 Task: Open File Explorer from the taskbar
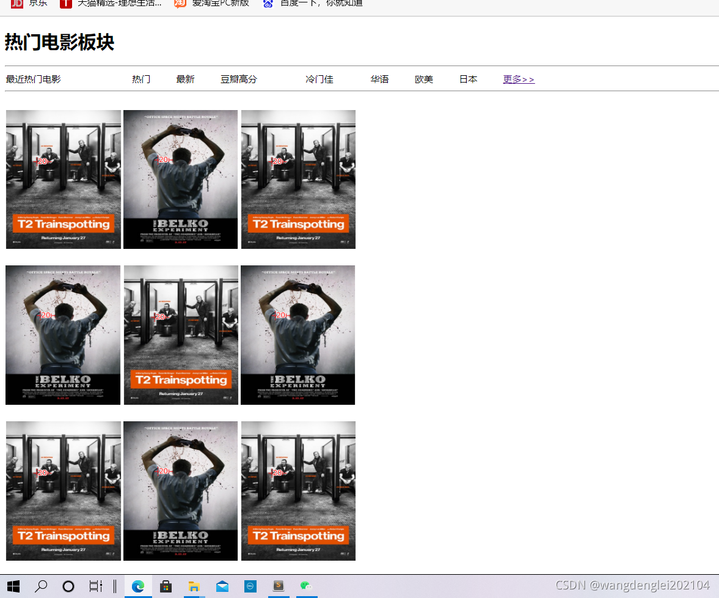(x=194, y=586)
